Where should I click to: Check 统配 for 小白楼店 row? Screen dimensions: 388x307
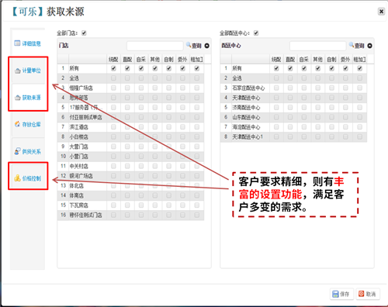coord(113,136)
